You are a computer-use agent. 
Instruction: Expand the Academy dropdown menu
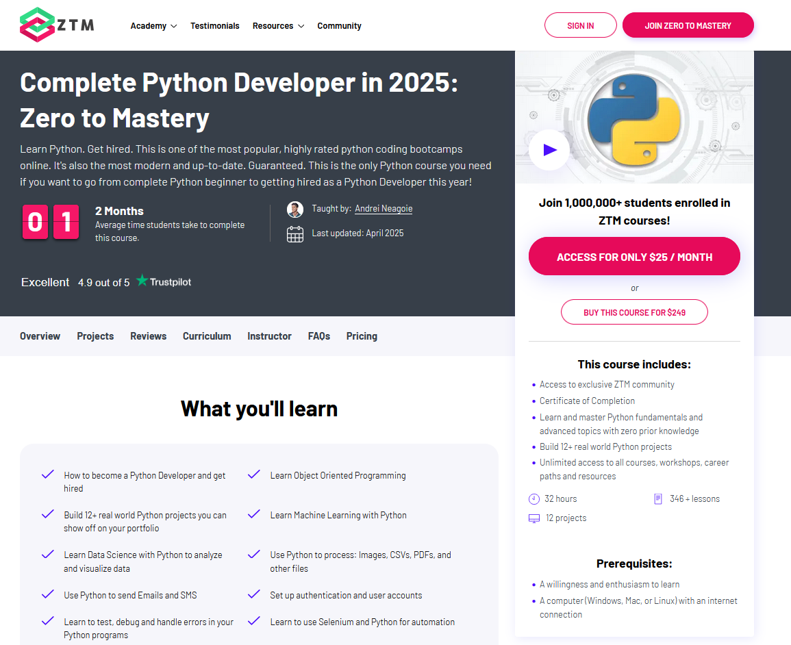pyautogui.click(x=153, y=26)
